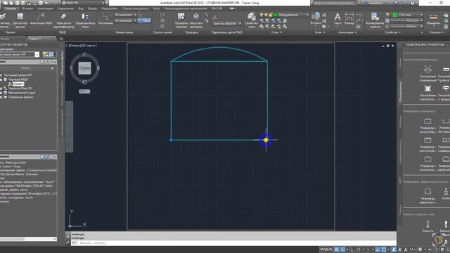Toggle drawing grid display in status bar
This screenshot has height=253, width=450.
[337, 249]
